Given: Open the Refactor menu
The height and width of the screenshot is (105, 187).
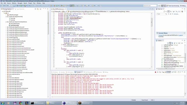Looking at the screenshot, I should pyautogui.click(x=14, y=3).
